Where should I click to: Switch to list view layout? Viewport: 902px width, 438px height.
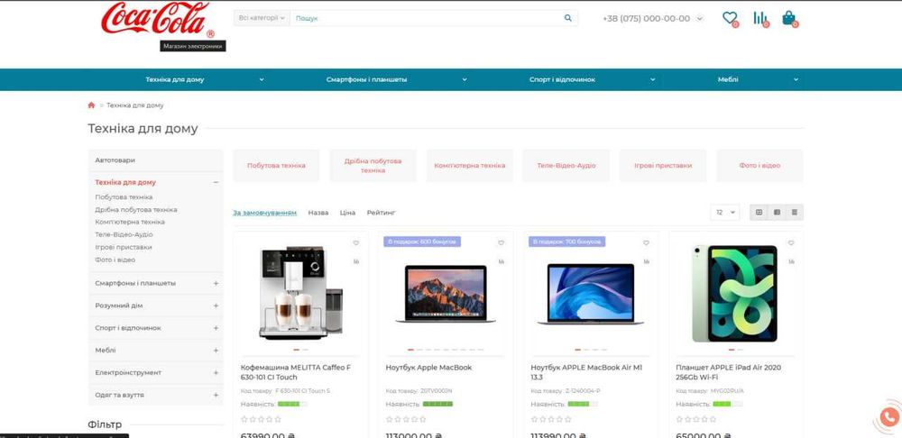pyautogui.click(x=777, y=212)
